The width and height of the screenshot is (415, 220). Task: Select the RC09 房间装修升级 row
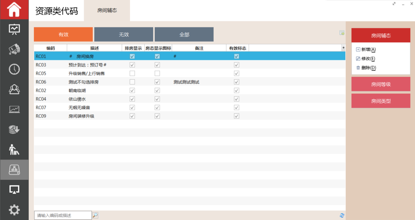[x=81, y=116]
